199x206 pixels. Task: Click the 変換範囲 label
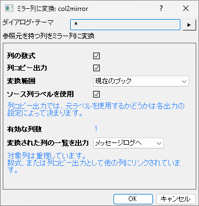tap(21, 81)
